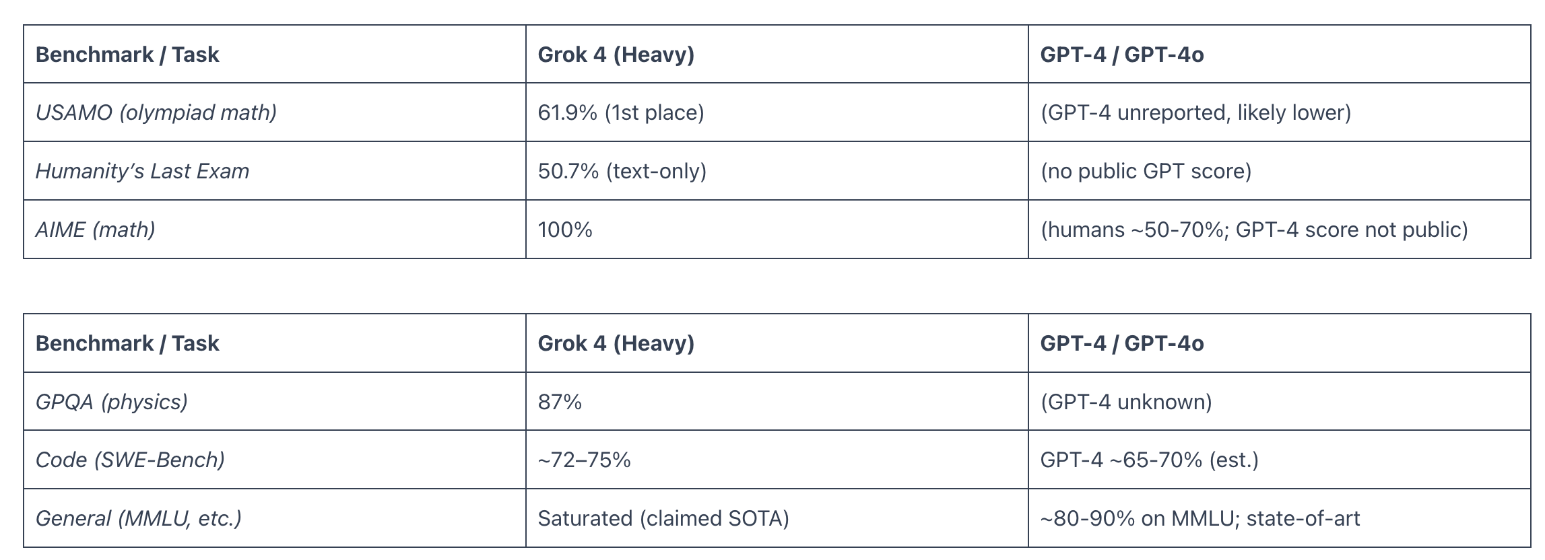The width and height of the screenshot is (1545, 560).
Task: Select the GPQA (physics) cell
Action: point(275,402)
